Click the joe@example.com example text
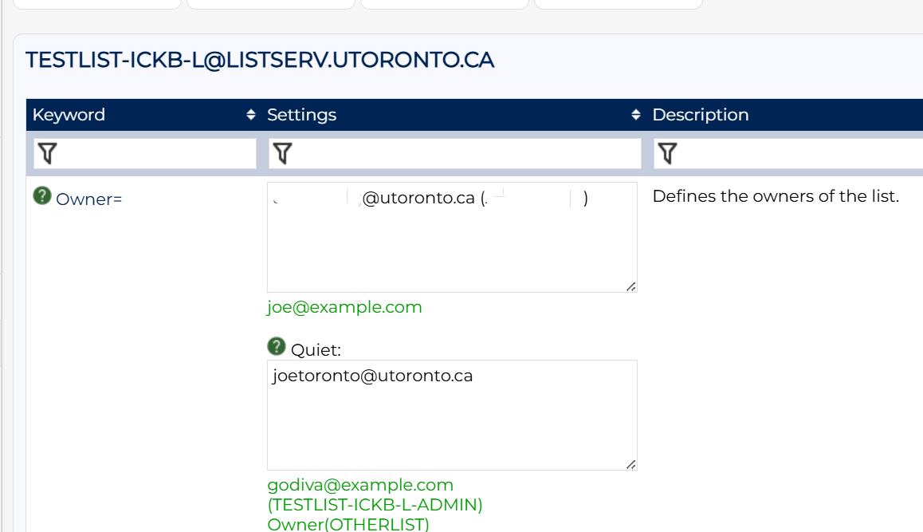The height and width of the screenshot is (532, 923). coord(344,307)
